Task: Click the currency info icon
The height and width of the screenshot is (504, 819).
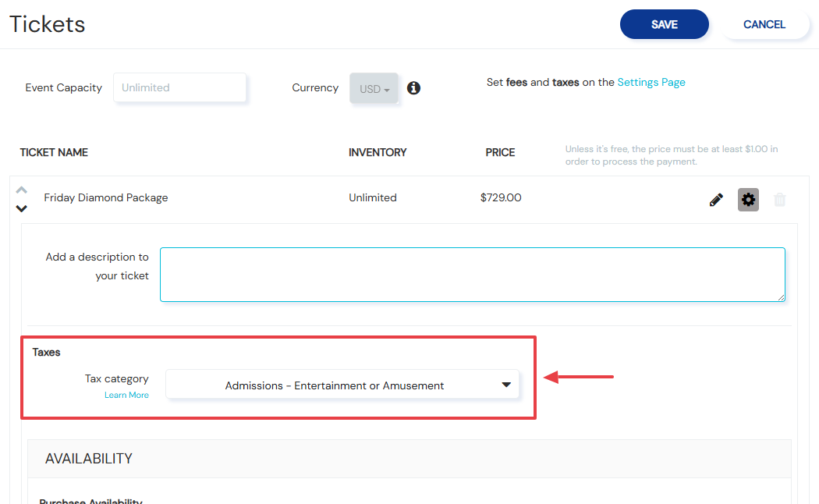Action: click(x=413, y=87)
